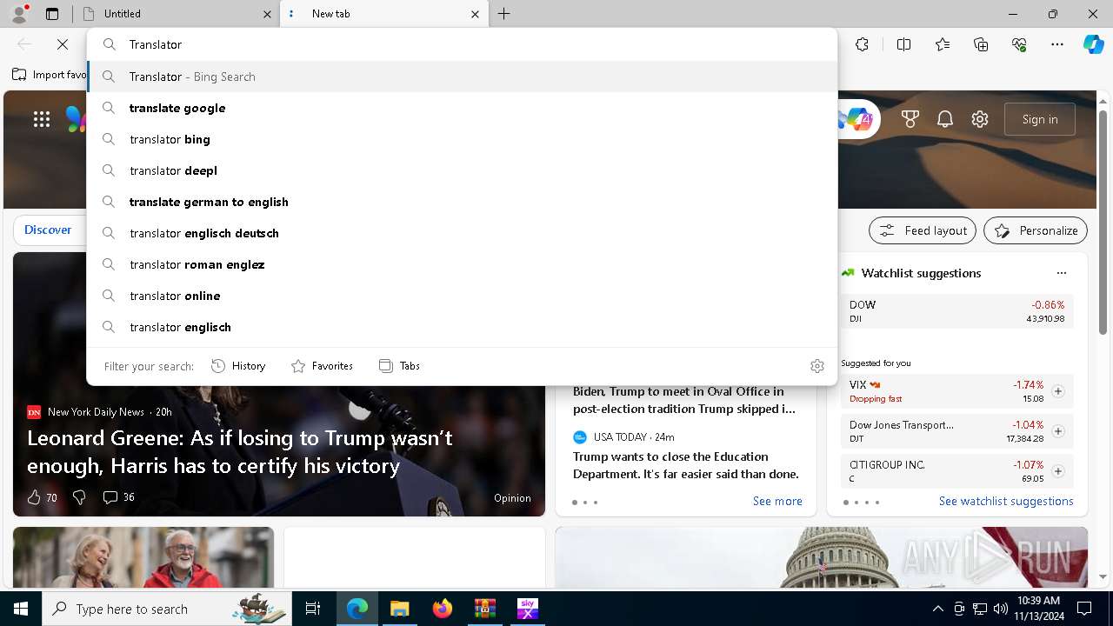Dislike the Leonard Greene article
Image resolution: width=1113 pixels, height=626 pixels.
79,497
